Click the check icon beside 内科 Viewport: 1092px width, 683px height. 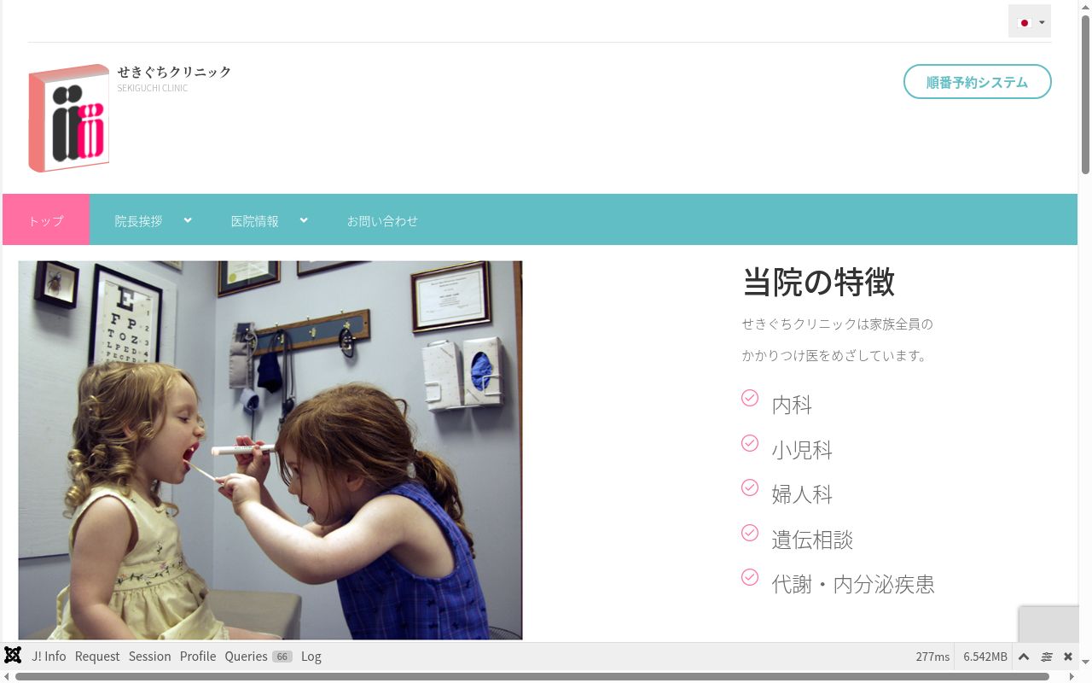click(750, 398)
